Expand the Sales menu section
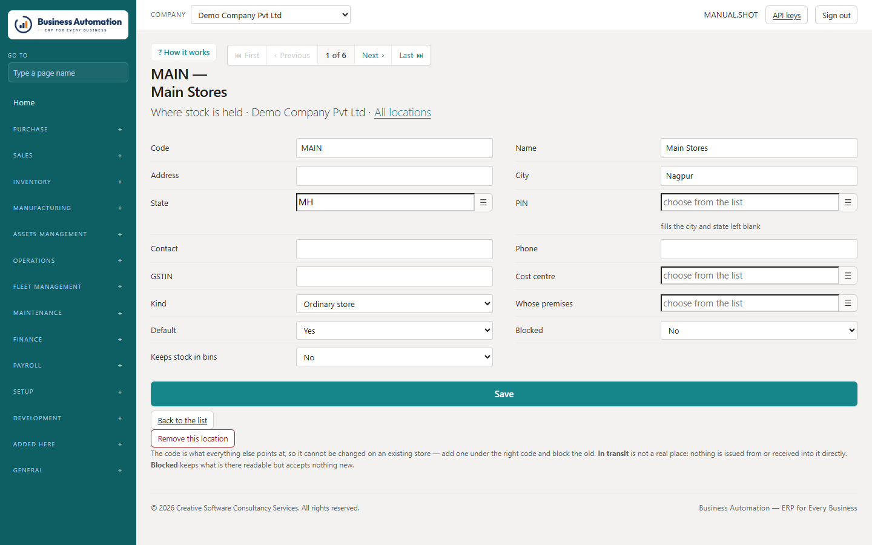This screenshot has width=872, height=545. click(68, 156)
